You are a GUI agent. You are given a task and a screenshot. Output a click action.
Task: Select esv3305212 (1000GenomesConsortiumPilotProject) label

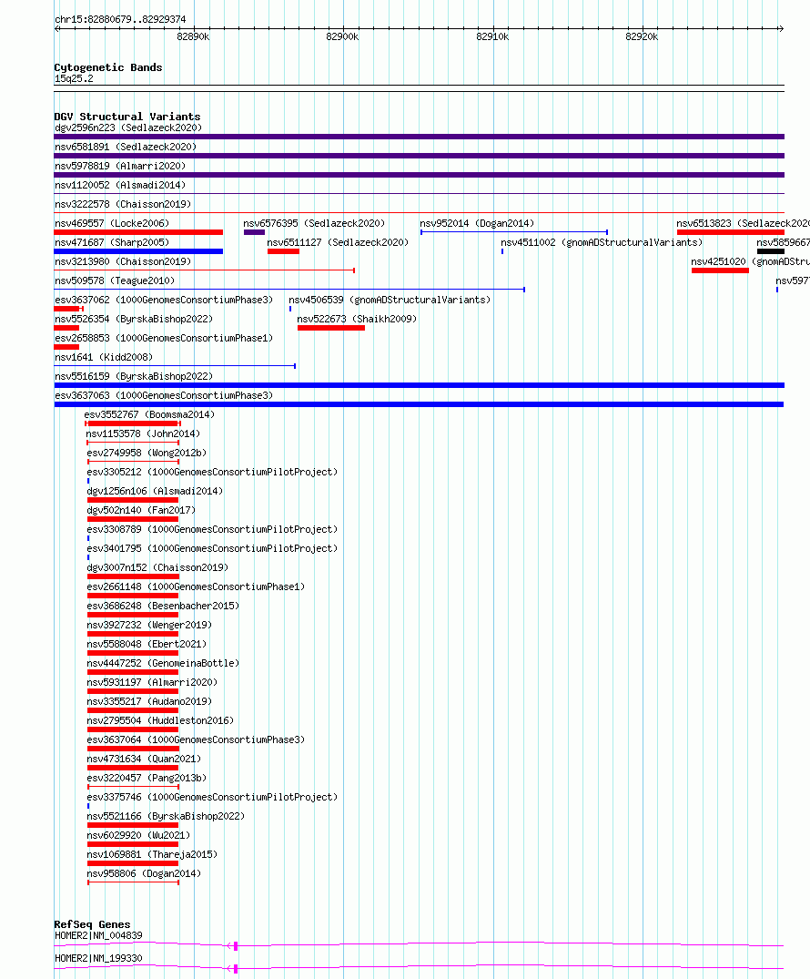212,472
